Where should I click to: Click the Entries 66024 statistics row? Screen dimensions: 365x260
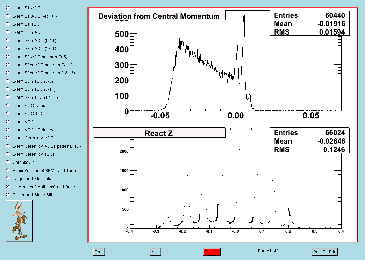click(x=309, y=133)
